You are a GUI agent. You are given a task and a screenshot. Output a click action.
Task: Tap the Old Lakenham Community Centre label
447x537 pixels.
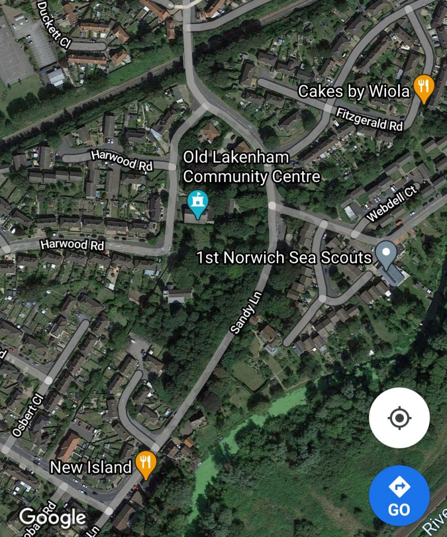[x=251, y=167]
